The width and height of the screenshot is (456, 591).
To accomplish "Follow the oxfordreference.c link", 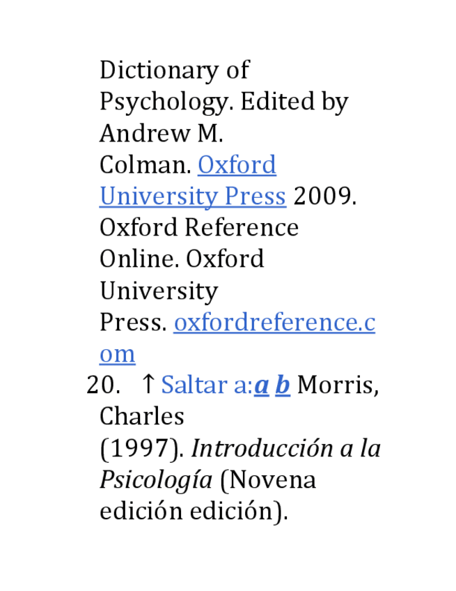I will tap(274, 323).
